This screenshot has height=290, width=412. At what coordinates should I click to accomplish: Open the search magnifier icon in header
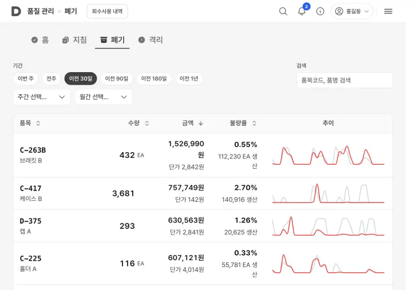click(x=283, y=11)
